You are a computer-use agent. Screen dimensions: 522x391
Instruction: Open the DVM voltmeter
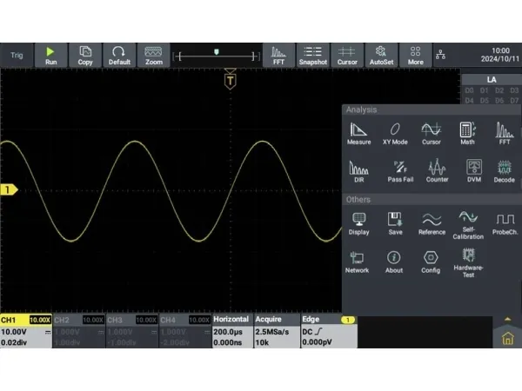point(473,170)
